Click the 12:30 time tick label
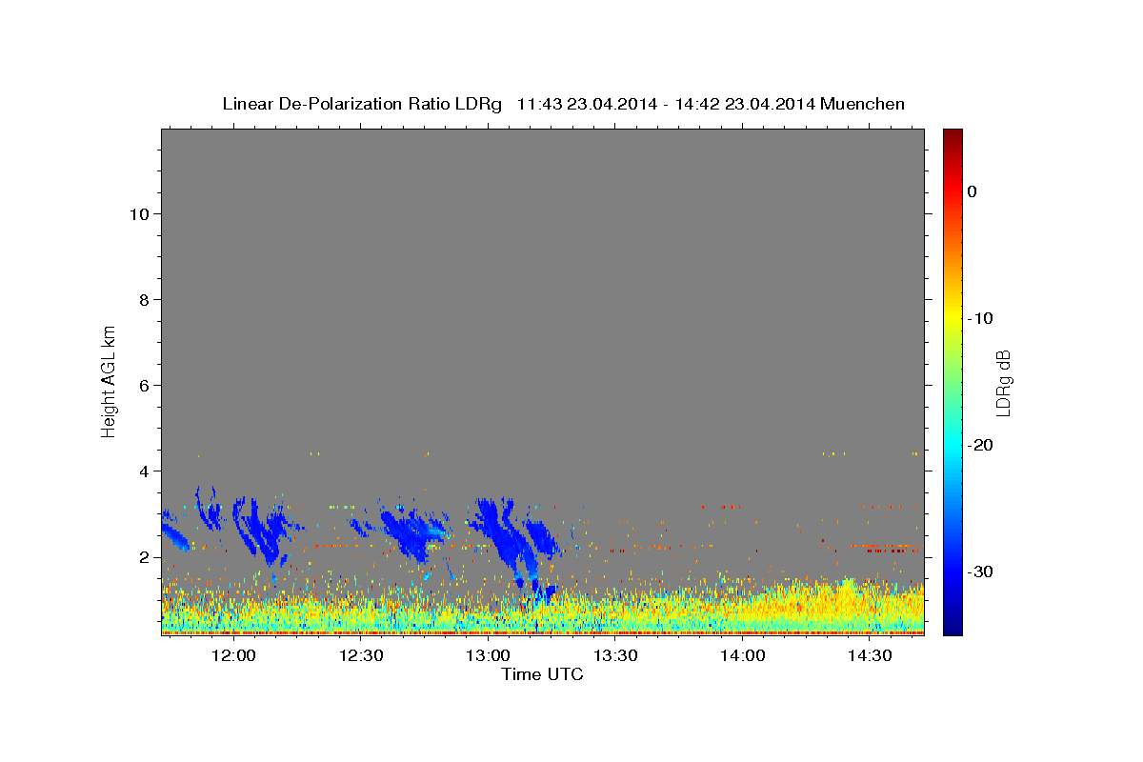The height and width of the screenshot is (762, 1143). 360,656
